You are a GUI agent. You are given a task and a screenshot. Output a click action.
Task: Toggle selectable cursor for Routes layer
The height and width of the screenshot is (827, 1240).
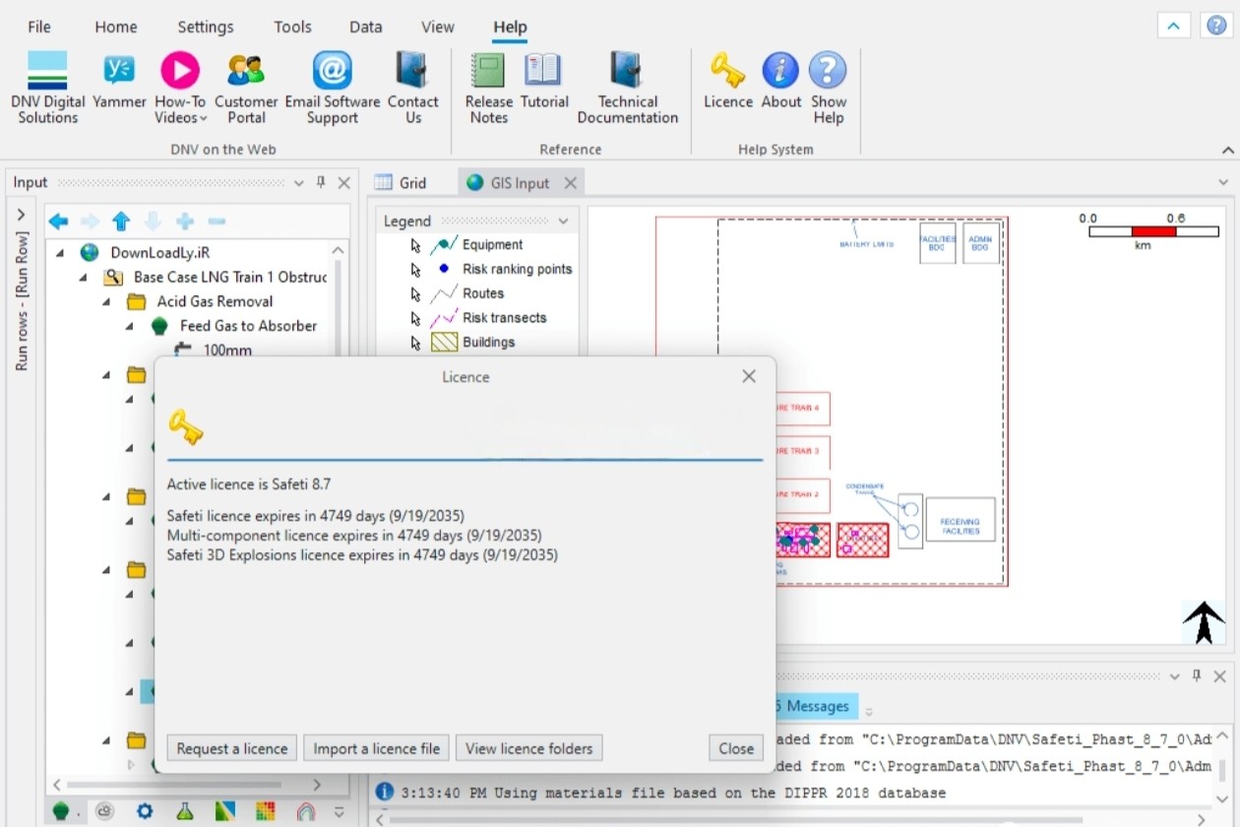pos(416,294)
